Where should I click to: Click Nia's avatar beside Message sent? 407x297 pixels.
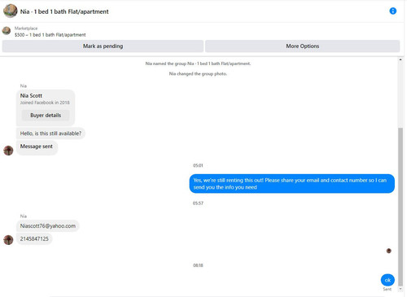8,151
